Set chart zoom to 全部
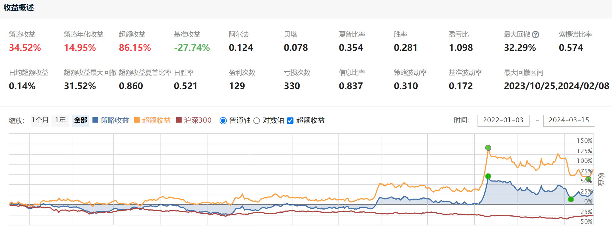The width and height of the screenshot is (612, 230). [x=81, y=120]
